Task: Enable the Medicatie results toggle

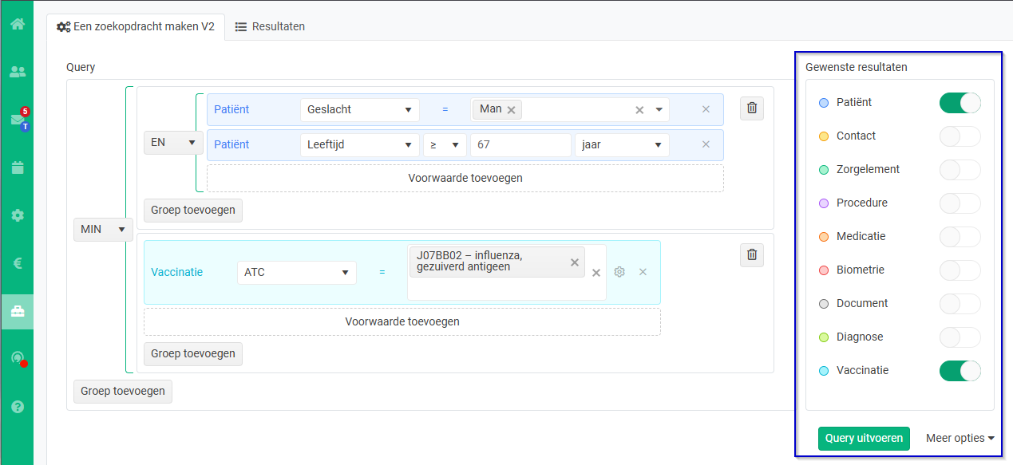Action: click(x=960, y=237)
